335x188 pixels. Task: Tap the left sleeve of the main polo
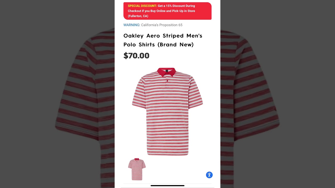click(139, 93)
